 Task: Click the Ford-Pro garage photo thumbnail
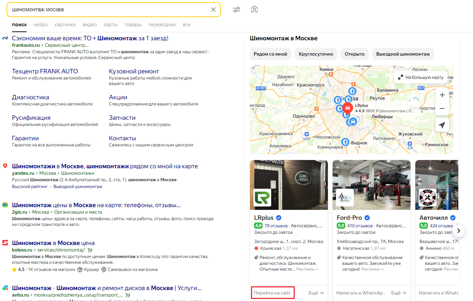(x=371, y=185)
